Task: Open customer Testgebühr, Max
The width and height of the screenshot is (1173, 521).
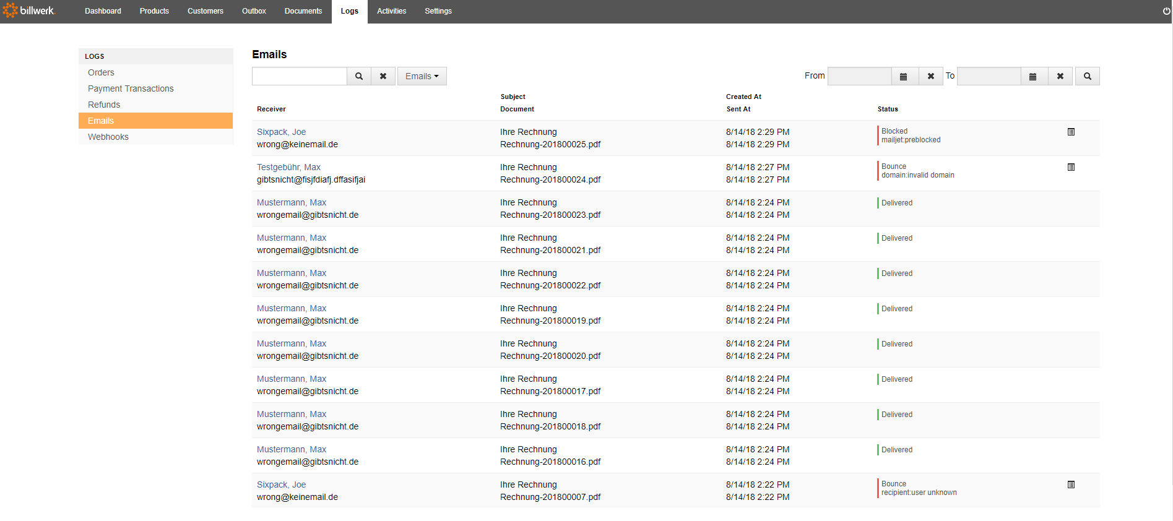Action: [x=288, y=167]
